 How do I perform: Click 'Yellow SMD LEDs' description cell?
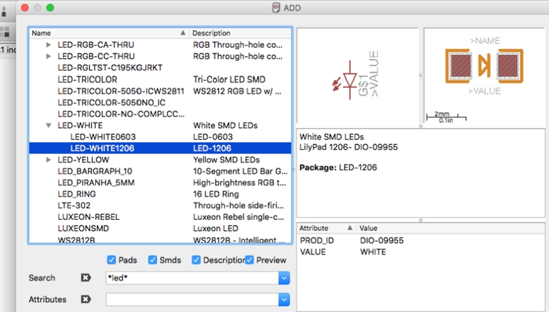tap(226, 159)
